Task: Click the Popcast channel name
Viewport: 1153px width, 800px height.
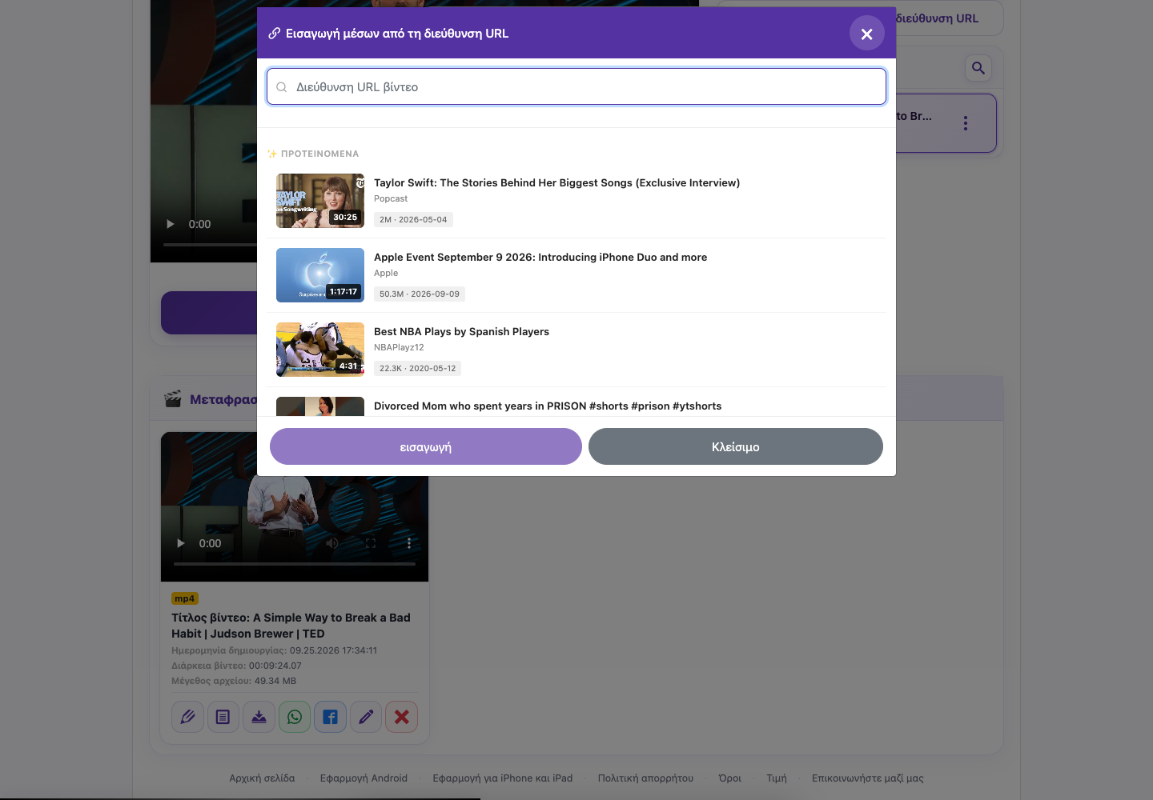Action: 391,198
